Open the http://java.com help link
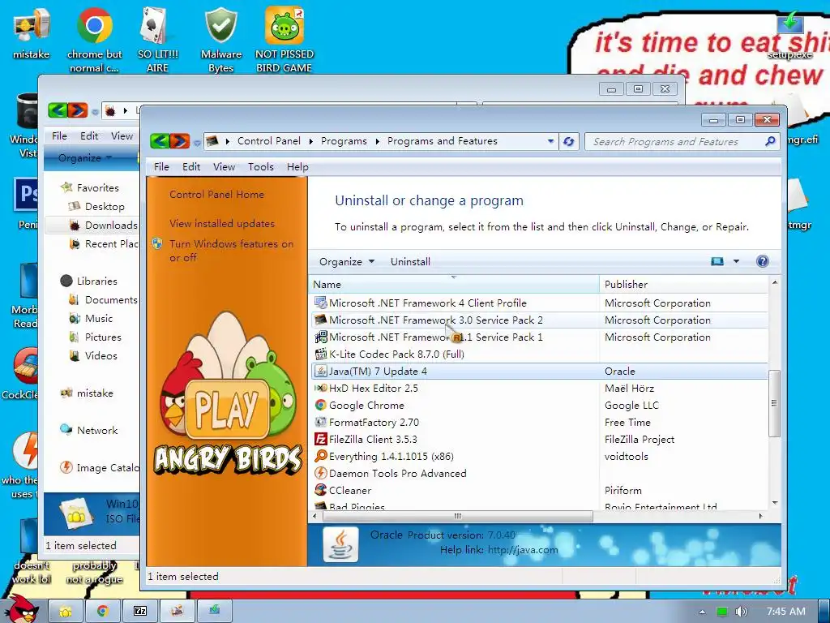Image resolution: width=830 pixels, height=623 pixels. [x=523, y=550]
